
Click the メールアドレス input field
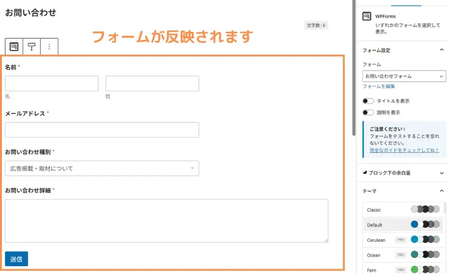pos(102,130)
